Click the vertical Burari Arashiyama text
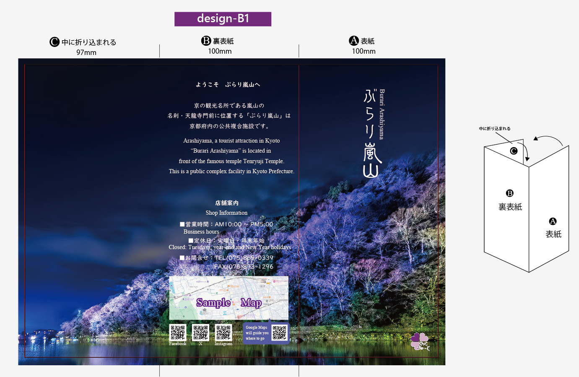Screen dimensions: 579x377 coord(382,114)
